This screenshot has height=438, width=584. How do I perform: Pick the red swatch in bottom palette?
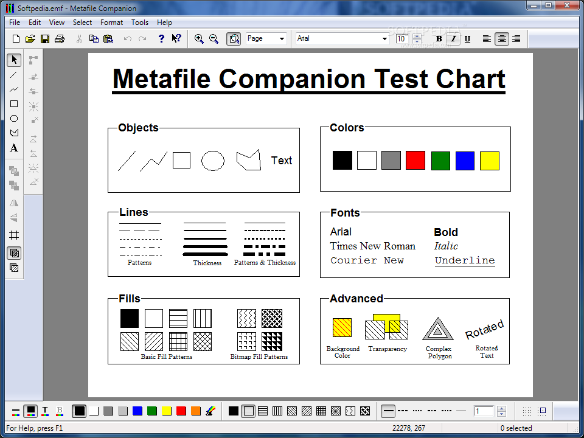(181, 411)
